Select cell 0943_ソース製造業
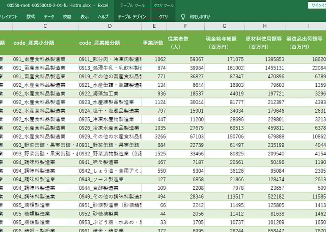Screen dimensions: 326x232 110,180
